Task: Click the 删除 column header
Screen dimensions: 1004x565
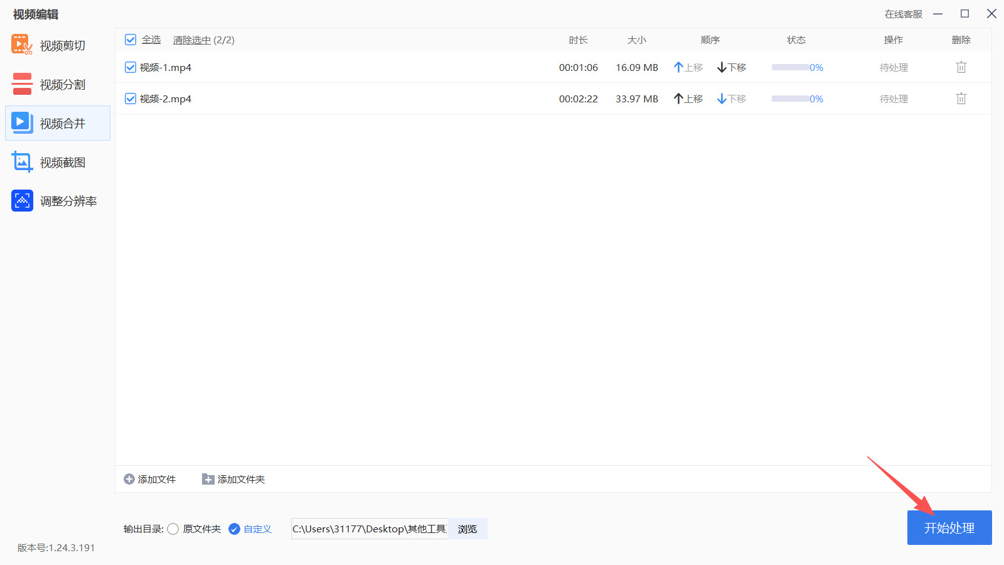Action: click(961, 40)
